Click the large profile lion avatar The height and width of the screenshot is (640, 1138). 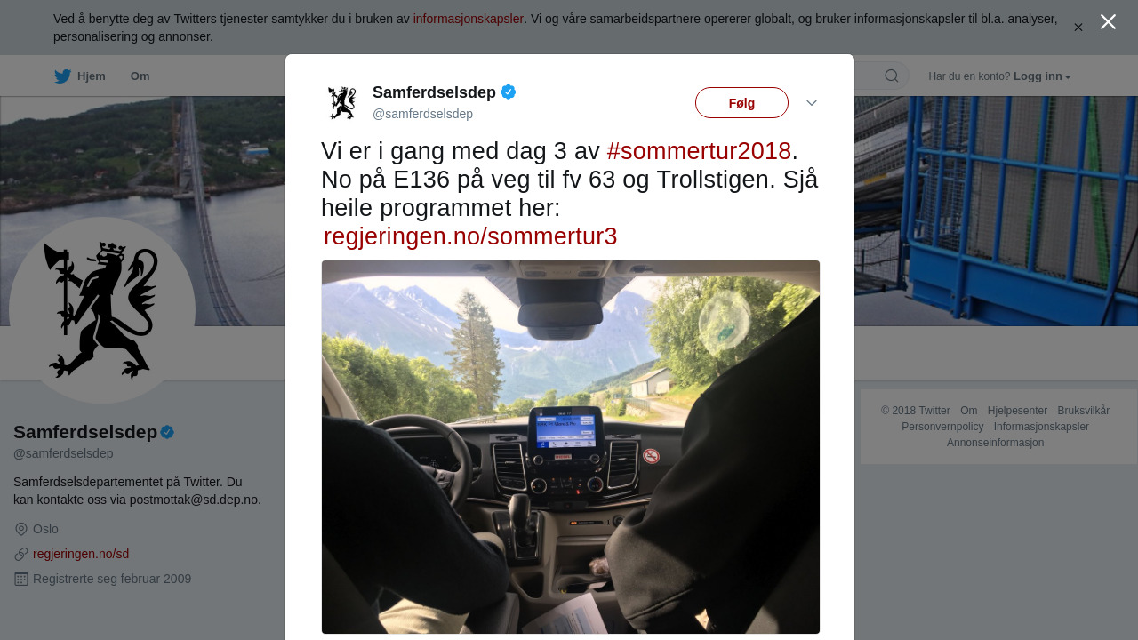[x=102, y=310]
